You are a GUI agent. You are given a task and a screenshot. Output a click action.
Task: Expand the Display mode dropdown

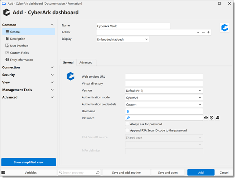point(122,40)
